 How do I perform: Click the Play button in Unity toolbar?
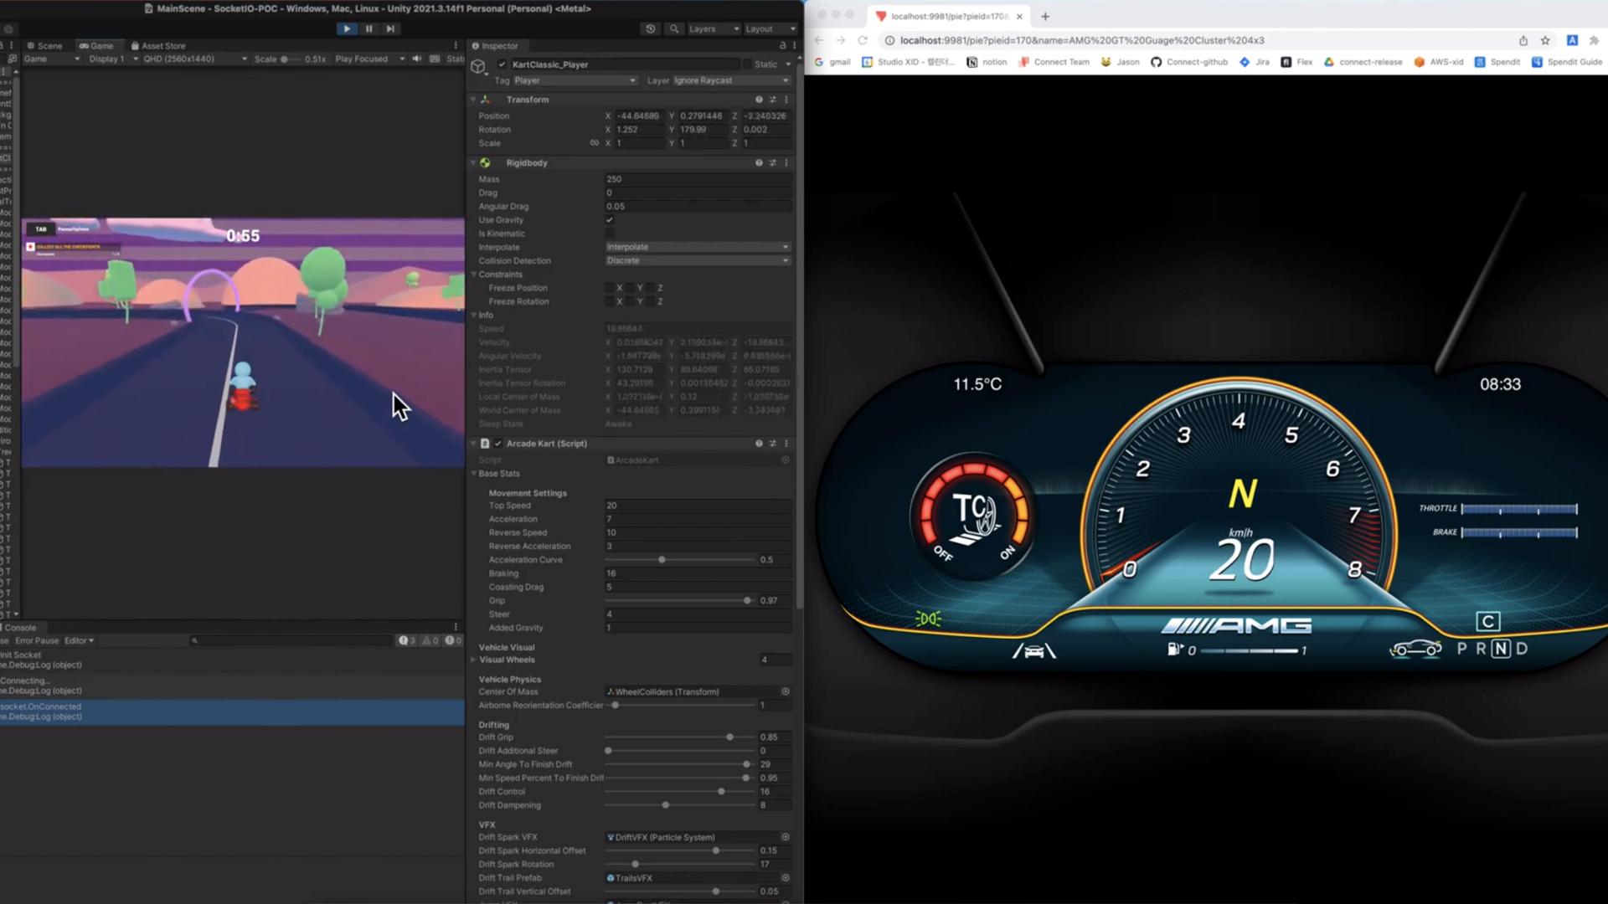tap(347, 28)
